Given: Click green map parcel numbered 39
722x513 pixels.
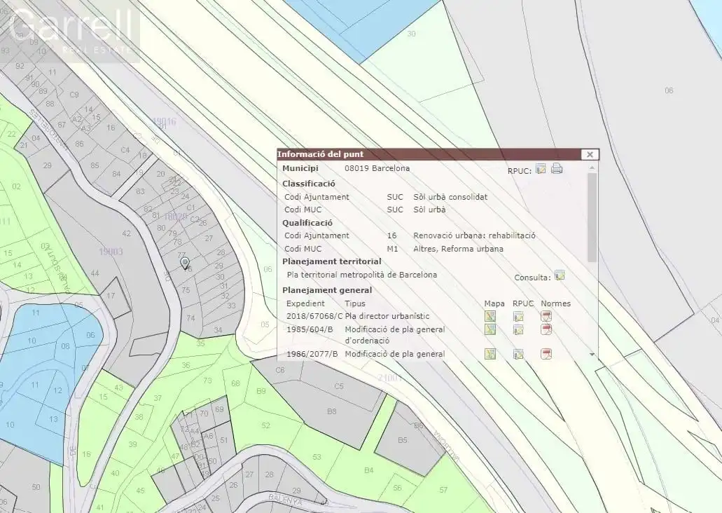Looking at the screenshot, I should click(132, 444).
